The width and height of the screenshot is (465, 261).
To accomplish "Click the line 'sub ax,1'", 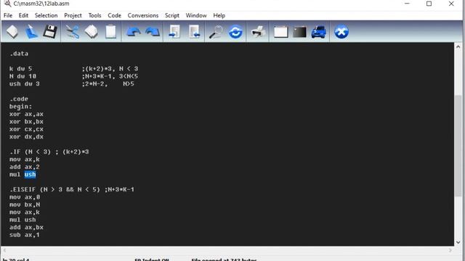I will (24, 235).
